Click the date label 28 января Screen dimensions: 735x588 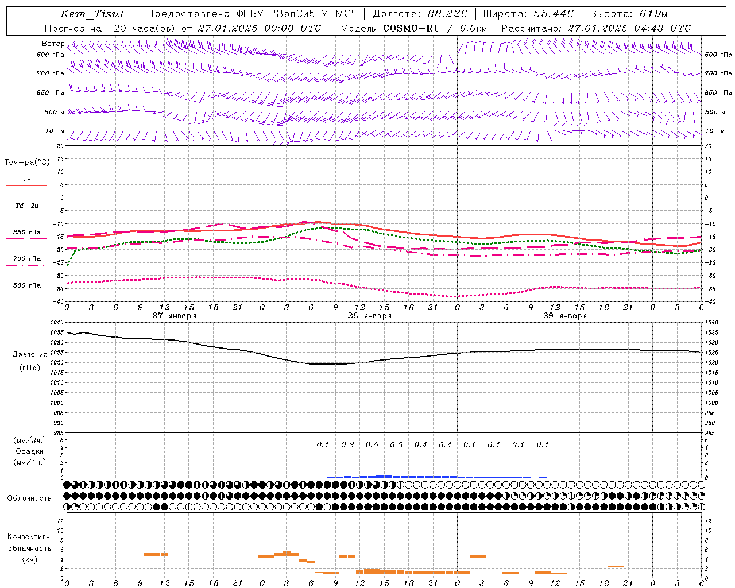click(x=369, y=316)
